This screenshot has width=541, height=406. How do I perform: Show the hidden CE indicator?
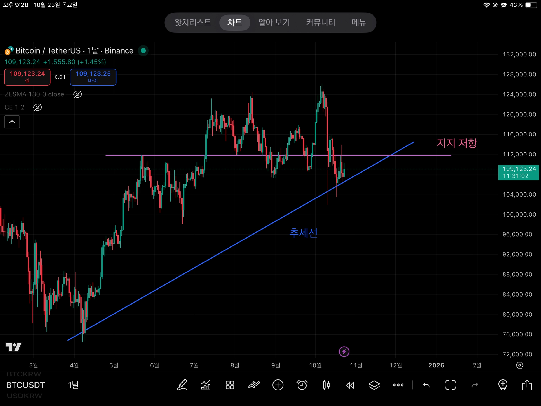37,107
